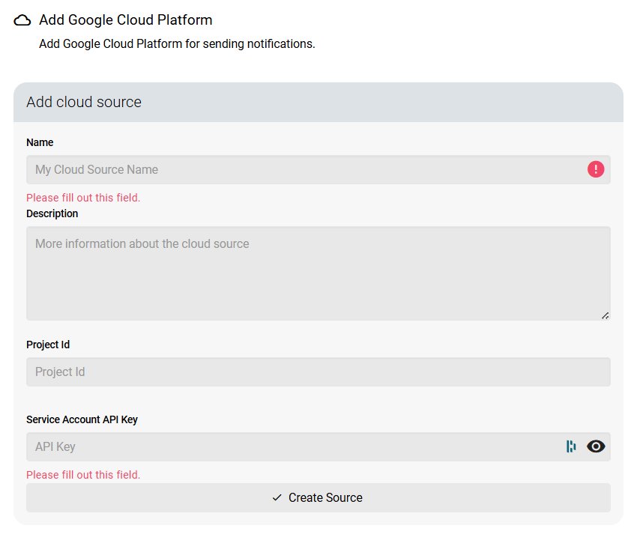Viewport: 634px width, 552px height.
Task: Click the error message under Name field
Action: pos(83,198)
